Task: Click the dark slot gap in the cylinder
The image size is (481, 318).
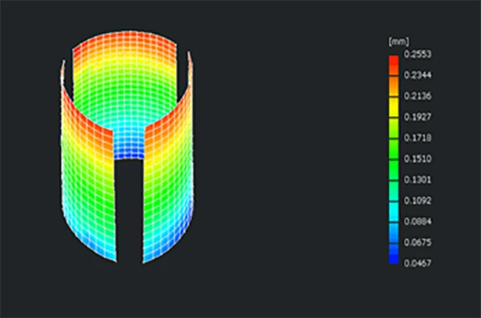Action: pos(129,208)
